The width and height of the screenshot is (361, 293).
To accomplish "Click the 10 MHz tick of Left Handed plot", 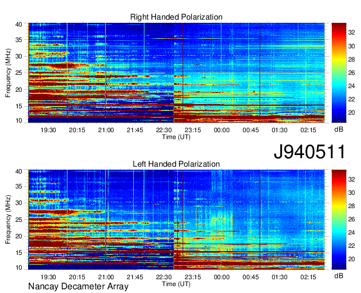I will pos(19,267).
